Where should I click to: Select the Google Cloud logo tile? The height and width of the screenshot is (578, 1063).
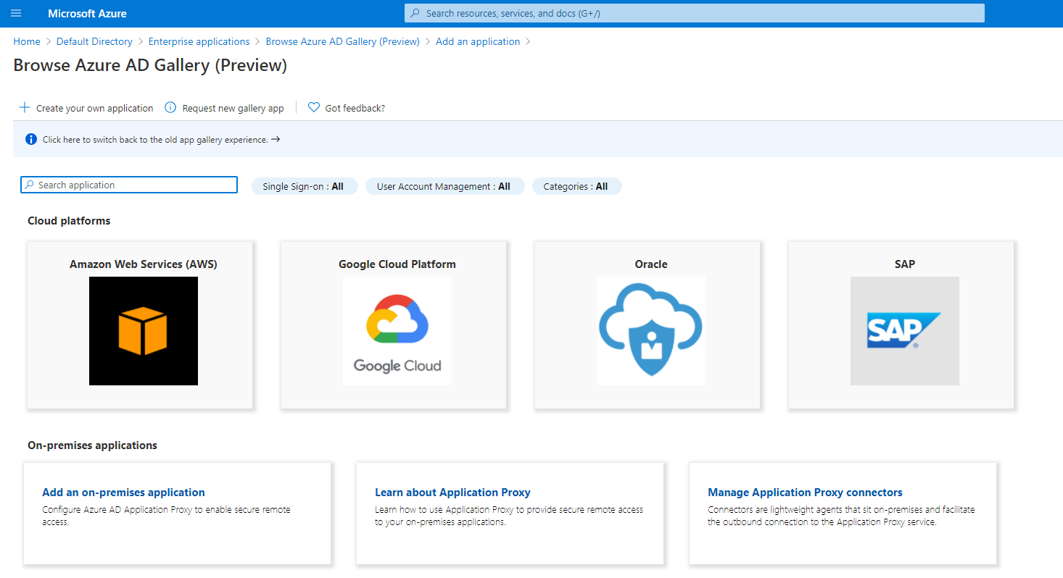(397, 331)
